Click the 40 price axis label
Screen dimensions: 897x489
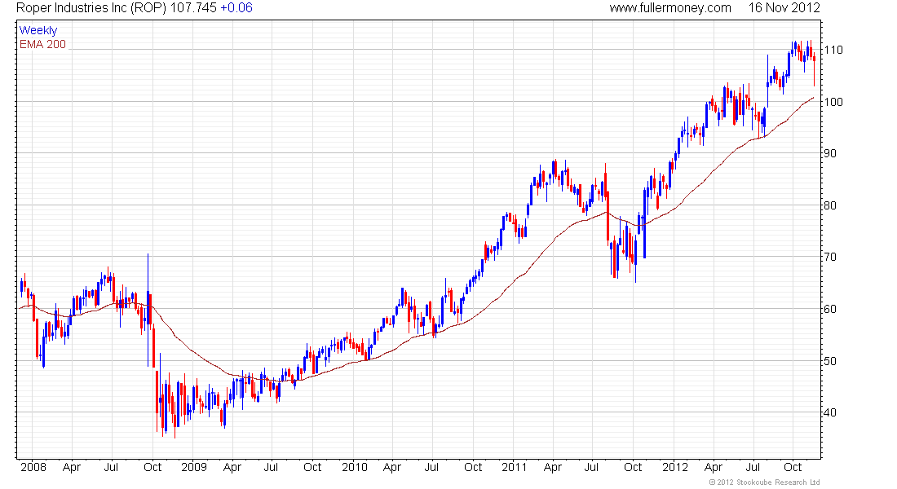830,412
